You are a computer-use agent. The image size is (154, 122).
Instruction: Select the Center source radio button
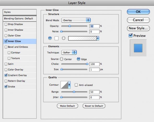pyautogui.click(x=62, y=59)
